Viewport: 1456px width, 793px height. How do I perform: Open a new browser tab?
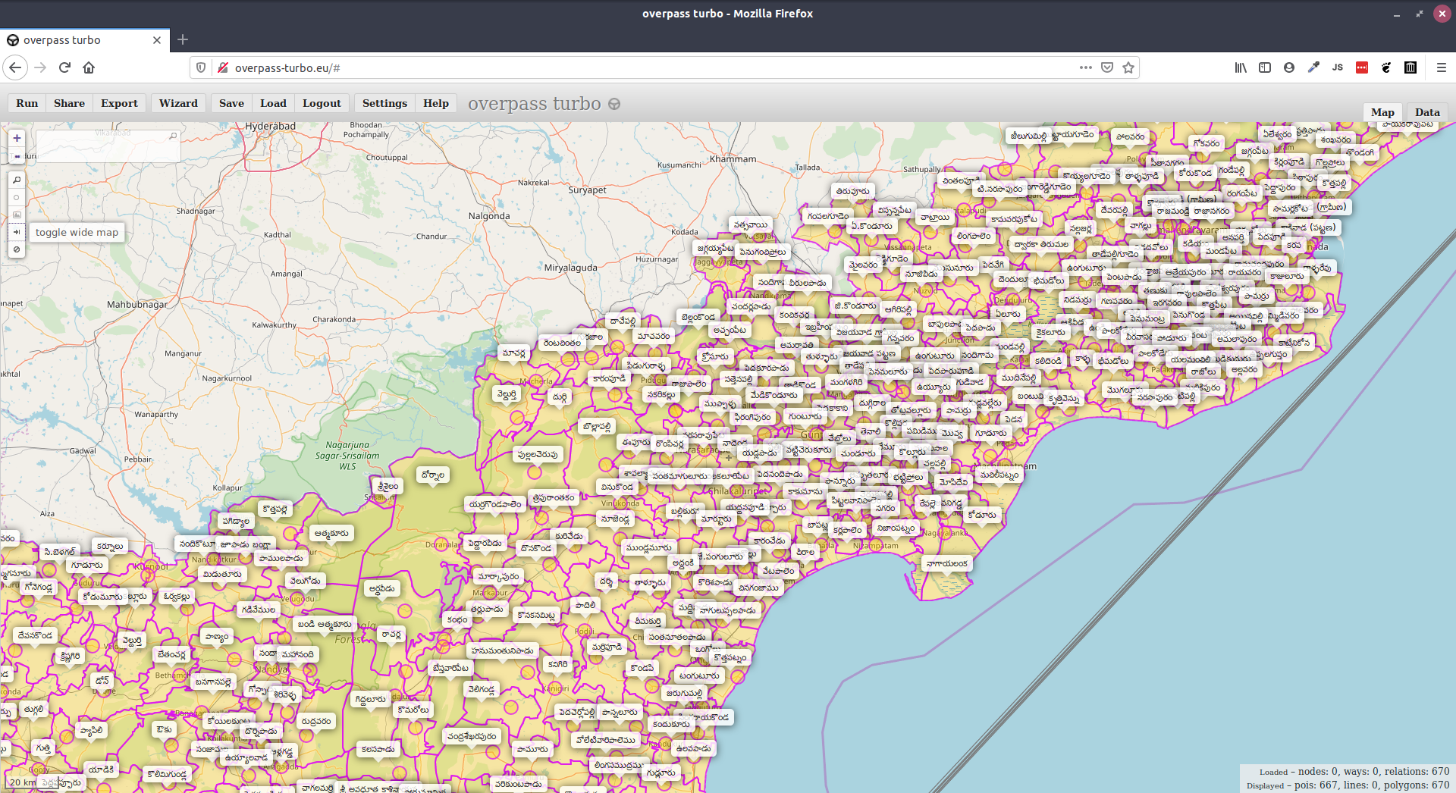(183, 39)
